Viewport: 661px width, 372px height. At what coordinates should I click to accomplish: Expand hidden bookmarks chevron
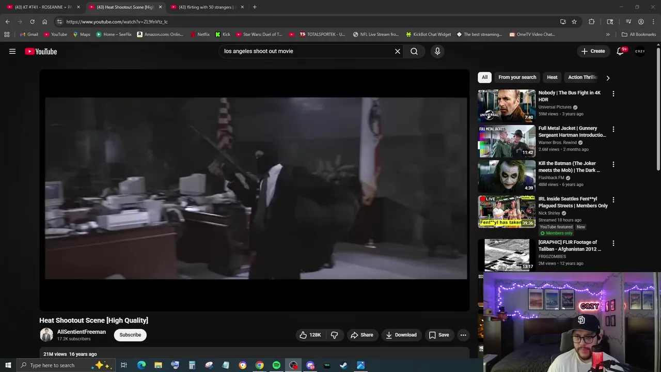[x=608, y=35]
